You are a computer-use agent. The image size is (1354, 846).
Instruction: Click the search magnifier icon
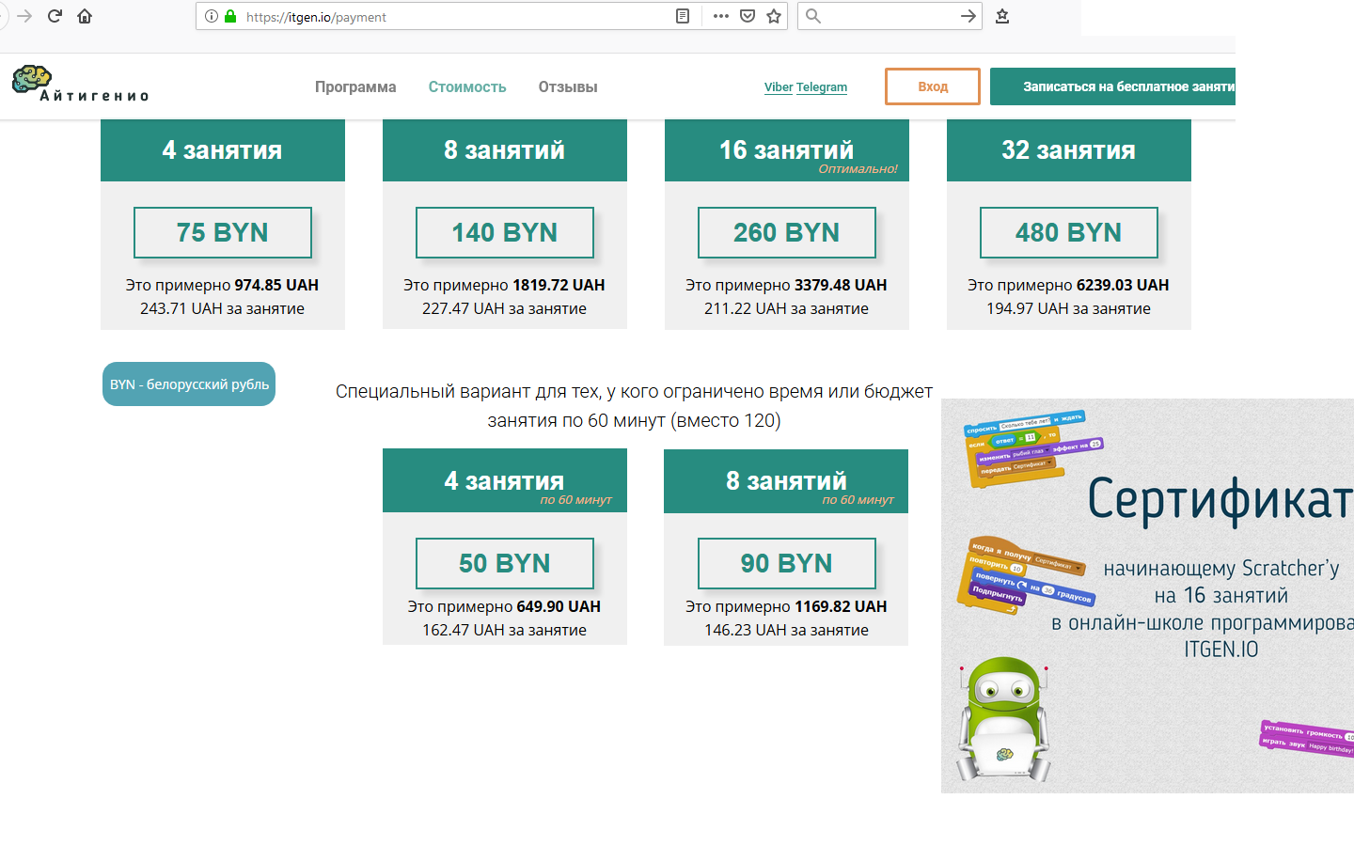[813, 16]
